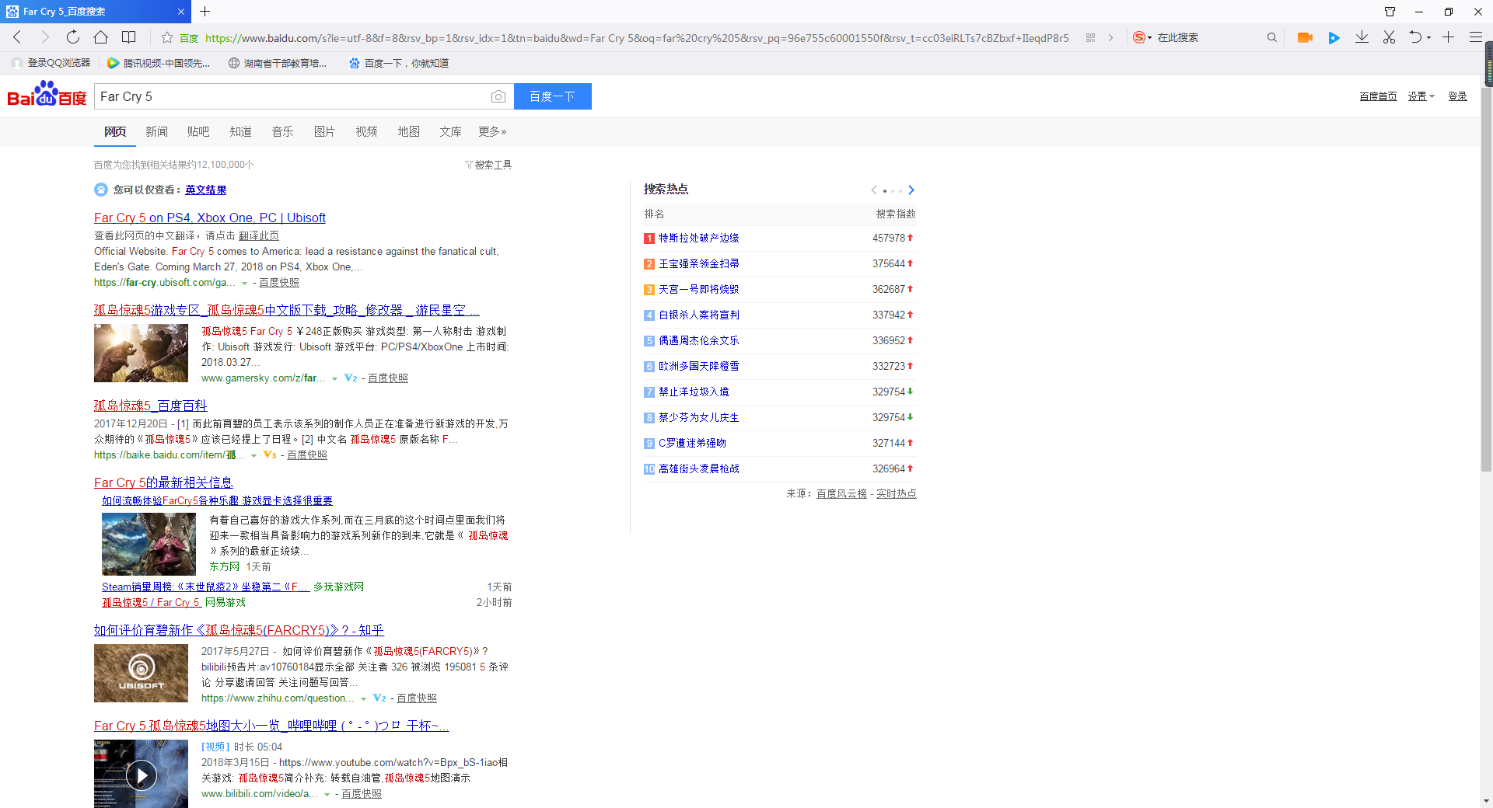Open the 设置 settings dropdown
This screenshot has height=808, width=1493.
pos(1421,96)
